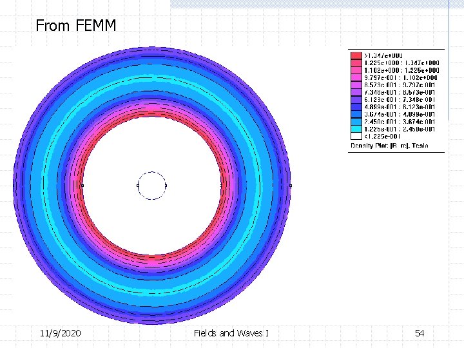Click the '1.225e-001 : 2.450e-001' legend label

(400, 129)
